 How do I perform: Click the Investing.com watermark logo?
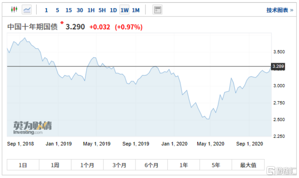click(x=31, y=128)
